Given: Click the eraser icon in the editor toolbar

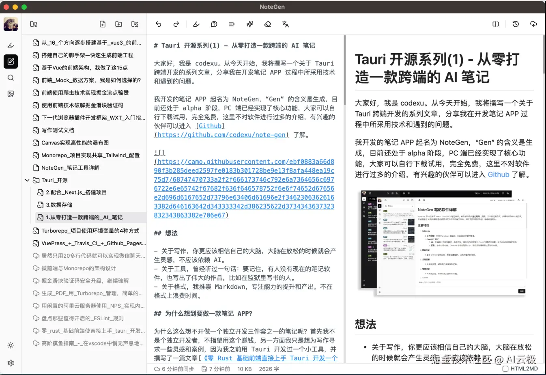Looking at the screenshot, I should pyautogui.click(x=268, y=24).
